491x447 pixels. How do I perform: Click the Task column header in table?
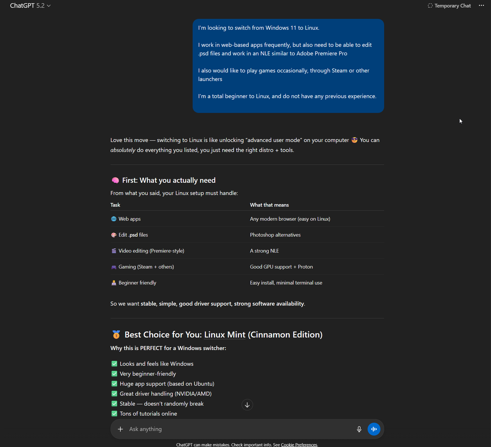(x=115, y=205)
